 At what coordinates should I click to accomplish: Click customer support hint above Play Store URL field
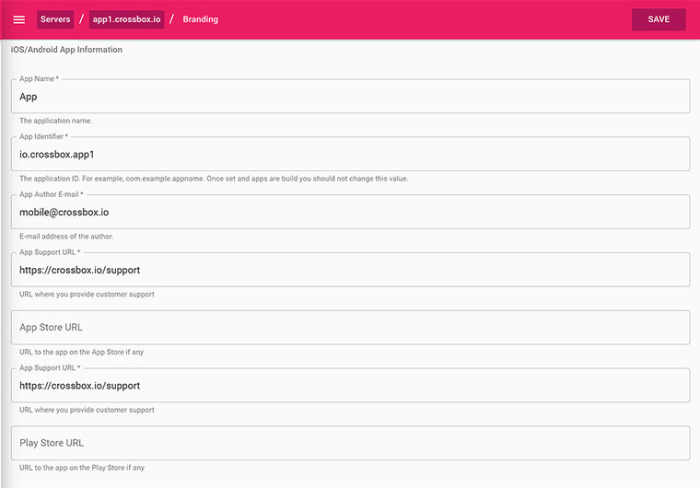87,410
